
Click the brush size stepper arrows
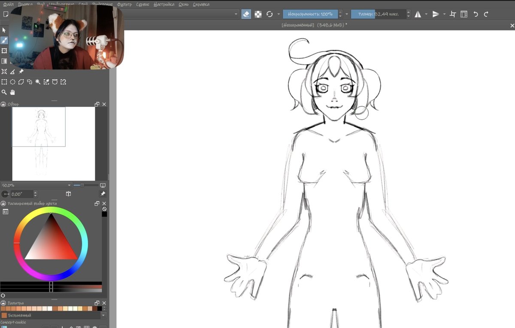(x=408, y=14)
